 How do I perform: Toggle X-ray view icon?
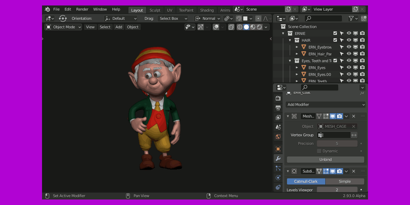click(x=231, y=27)
